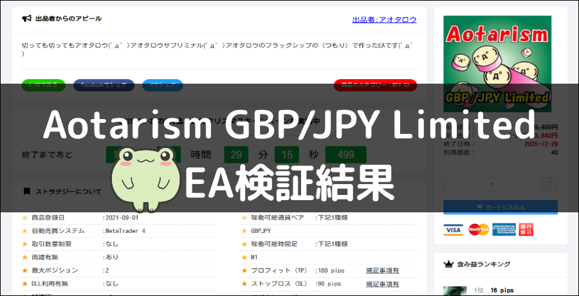Click the crown icon beside 含み益ランキング
579x296 pixels.
pos(448,264)
